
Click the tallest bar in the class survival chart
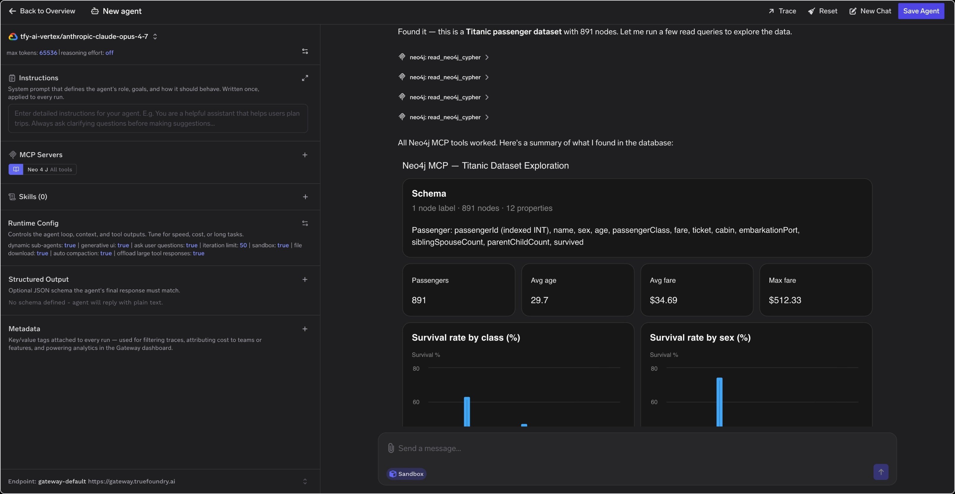click(x=467, y=412)
